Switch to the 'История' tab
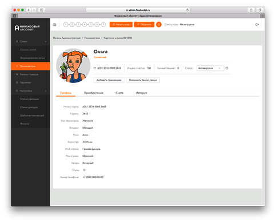The width and height of the screenshot is (276, 222). (x=141, y=93)
